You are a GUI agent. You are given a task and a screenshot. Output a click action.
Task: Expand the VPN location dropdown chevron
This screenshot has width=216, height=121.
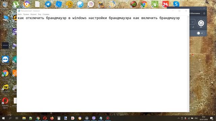coord(192,22)
